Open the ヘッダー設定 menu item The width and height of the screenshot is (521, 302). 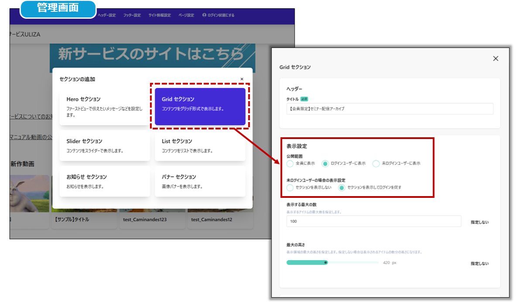(107, 15)
